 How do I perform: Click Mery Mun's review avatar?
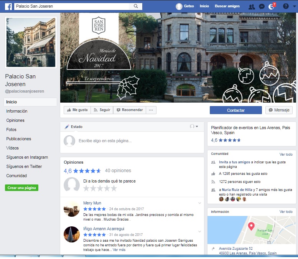pos(72,209)
